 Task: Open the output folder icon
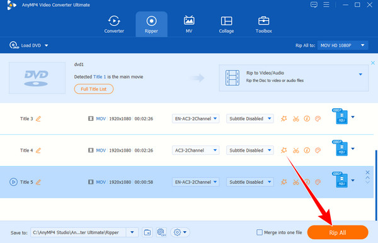click(147, 232)
